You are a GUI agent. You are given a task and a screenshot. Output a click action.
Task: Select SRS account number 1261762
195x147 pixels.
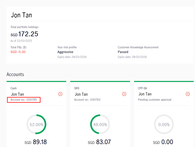pyautogui.click(x=87, y=100)
